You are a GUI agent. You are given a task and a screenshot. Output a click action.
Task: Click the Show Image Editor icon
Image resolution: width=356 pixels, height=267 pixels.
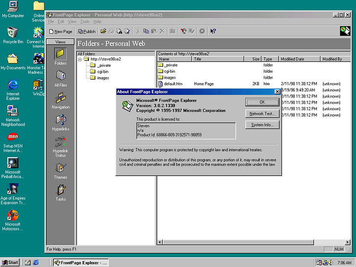(191, 31)
